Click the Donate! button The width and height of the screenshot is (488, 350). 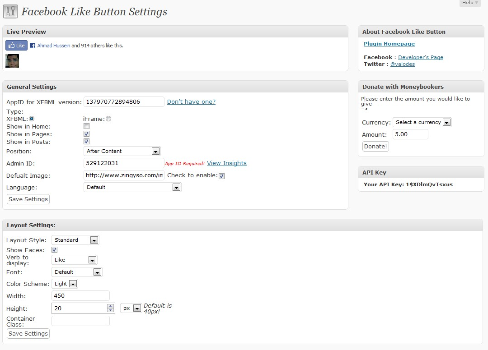[x=375, y=146]
